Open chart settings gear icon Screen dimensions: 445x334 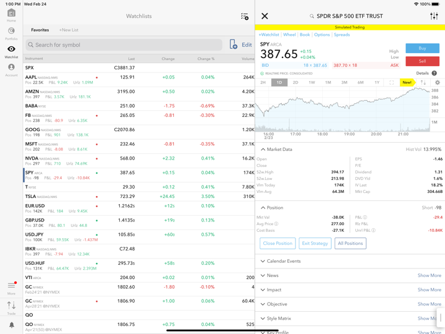point(438,82)
